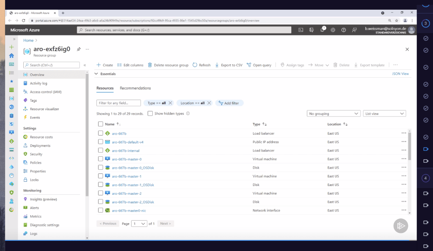Viewport: 433px width, 251px height.
Task: Remove the Location == all filter
Action: (x=209, y=103)
